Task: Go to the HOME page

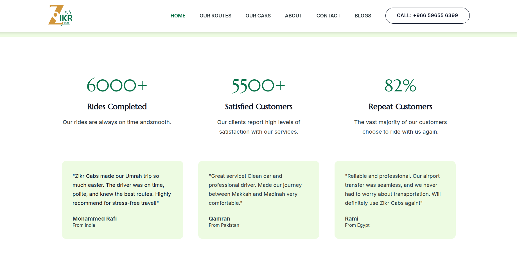Action: click(x=178, y=16)
